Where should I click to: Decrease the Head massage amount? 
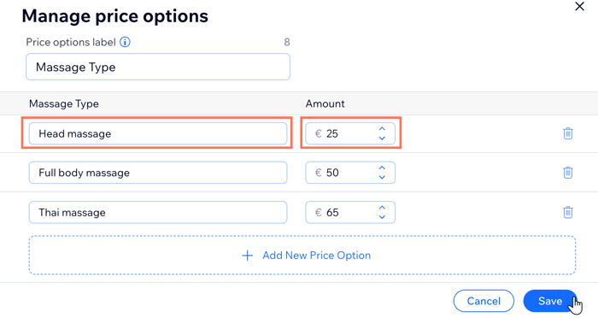click(382, 138)
